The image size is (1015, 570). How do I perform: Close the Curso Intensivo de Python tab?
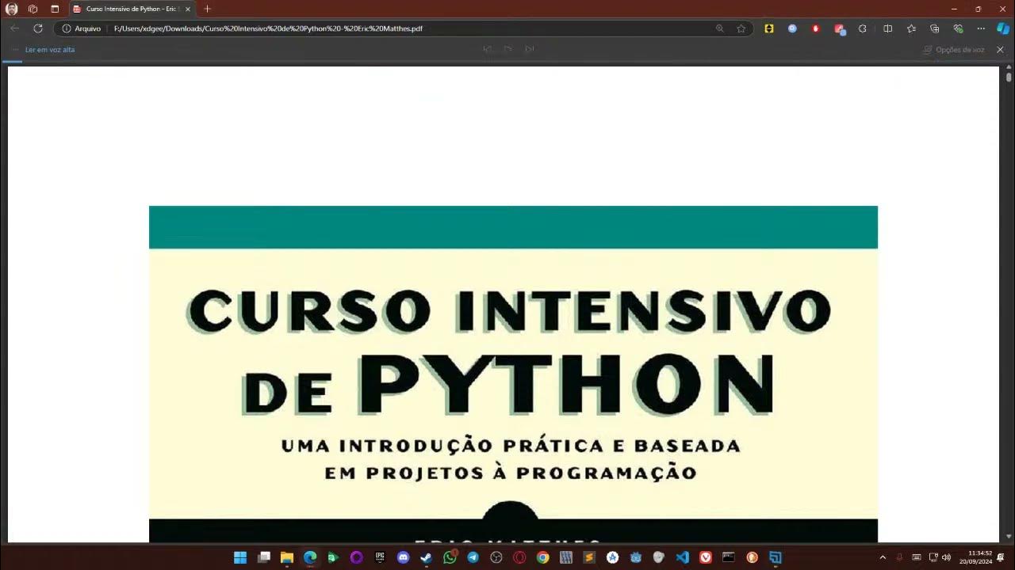188,9
